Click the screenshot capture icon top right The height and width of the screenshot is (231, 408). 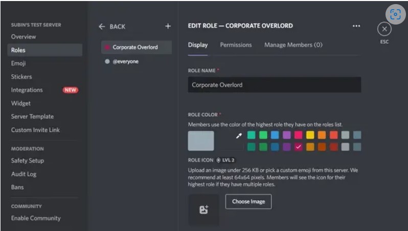click(395, 14)
